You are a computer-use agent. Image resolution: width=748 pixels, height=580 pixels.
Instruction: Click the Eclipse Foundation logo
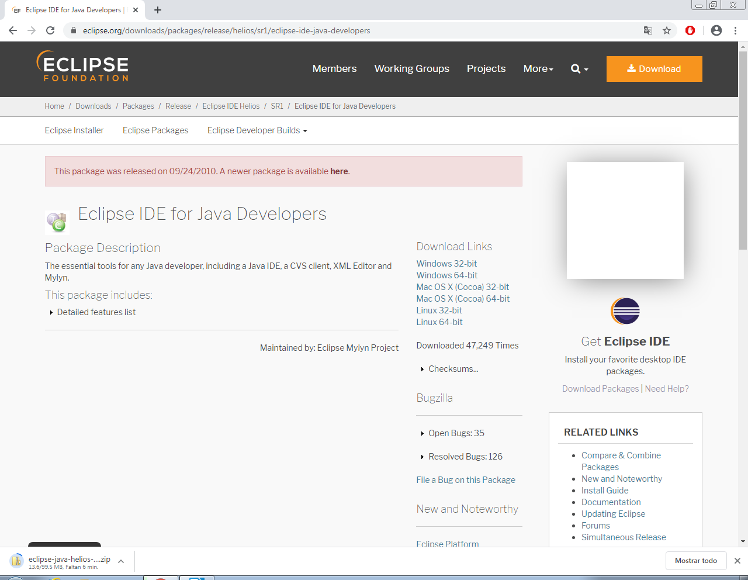(x=82, y=66)
